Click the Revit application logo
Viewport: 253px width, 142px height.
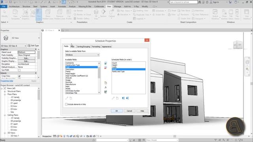[2, 2]
